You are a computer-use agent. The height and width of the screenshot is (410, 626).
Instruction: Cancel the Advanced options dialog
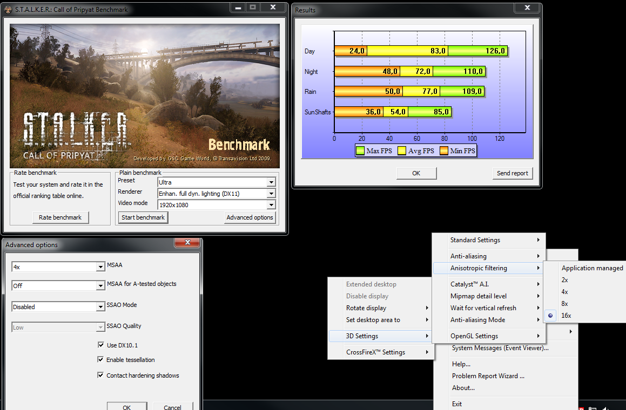(x=172, y=407)
